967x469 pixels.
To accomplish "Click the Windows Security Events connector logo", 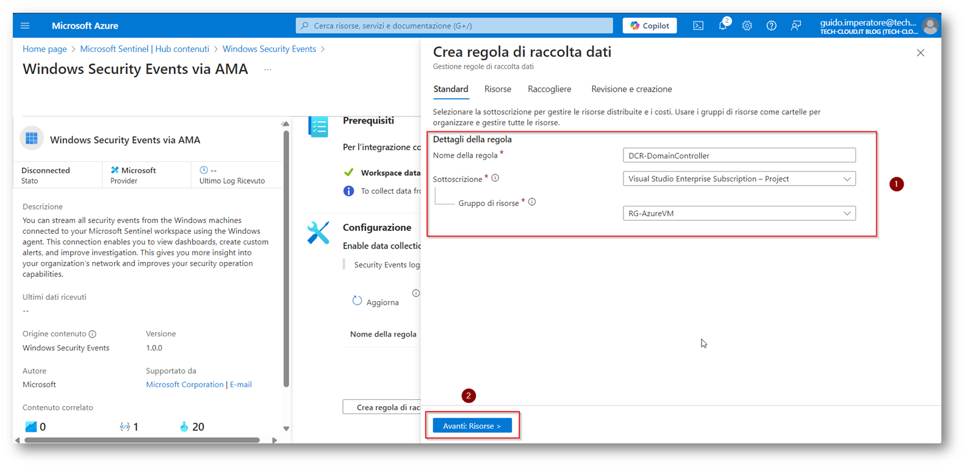I will coord(32,139).
